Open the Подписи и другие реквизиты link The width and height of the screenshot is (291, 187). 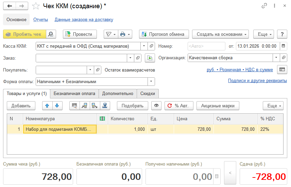coord(257,81)
